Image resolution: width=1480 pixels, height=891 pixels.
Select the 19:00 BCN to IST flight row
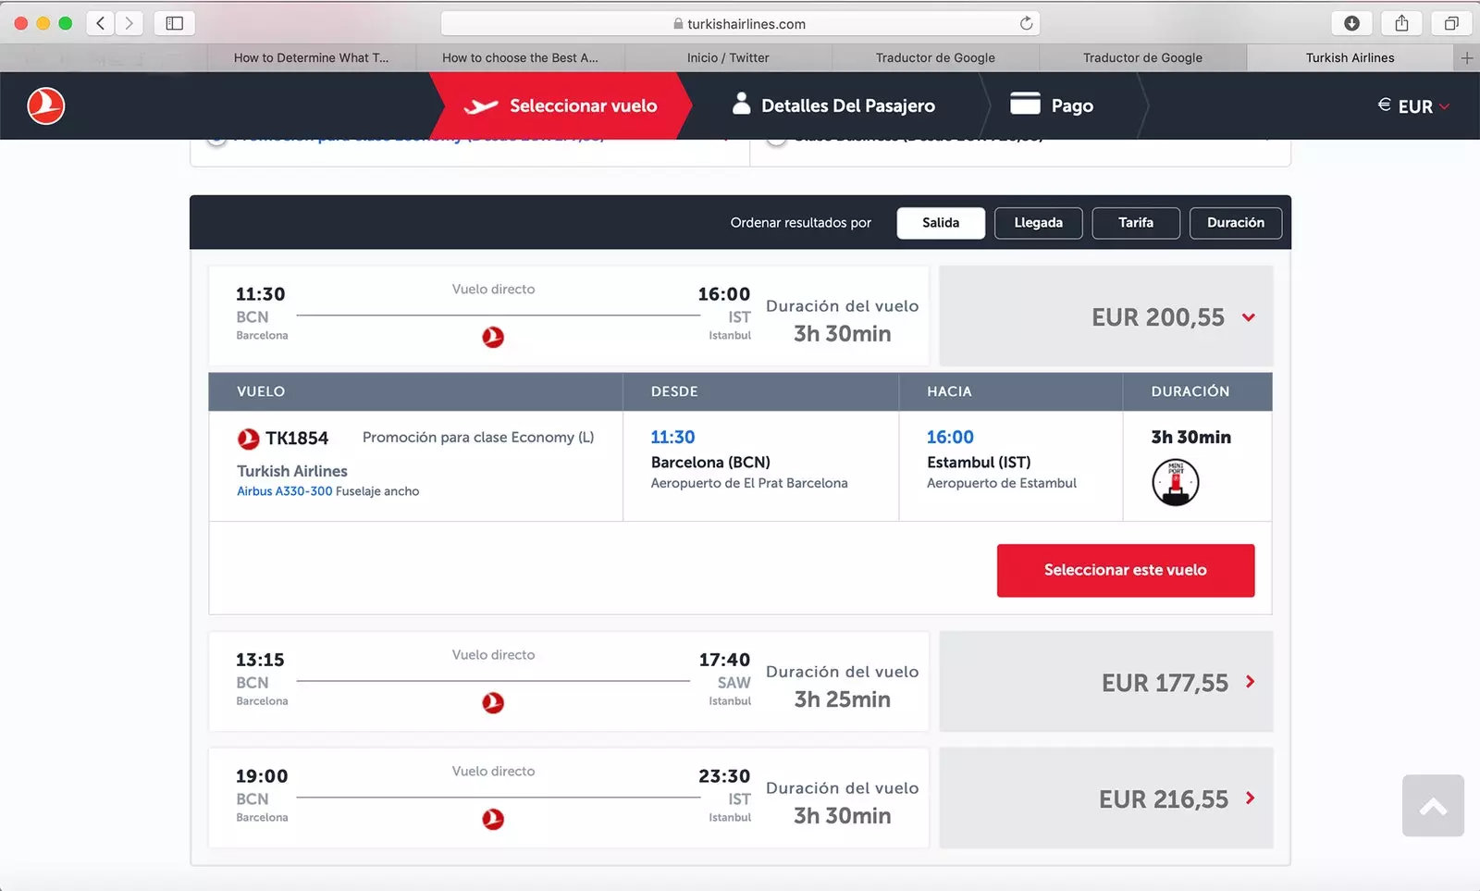tap(569, 798)
